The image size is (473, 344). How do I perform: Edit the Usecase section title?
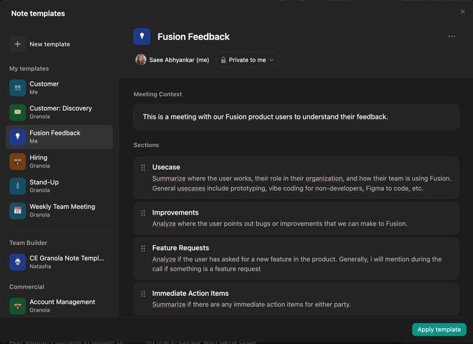coord(166,167)
